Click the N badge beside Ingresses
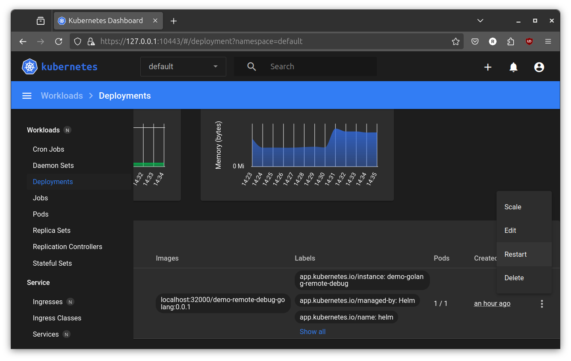This screenshot has width=571, height=361. [x=70, y=302]
